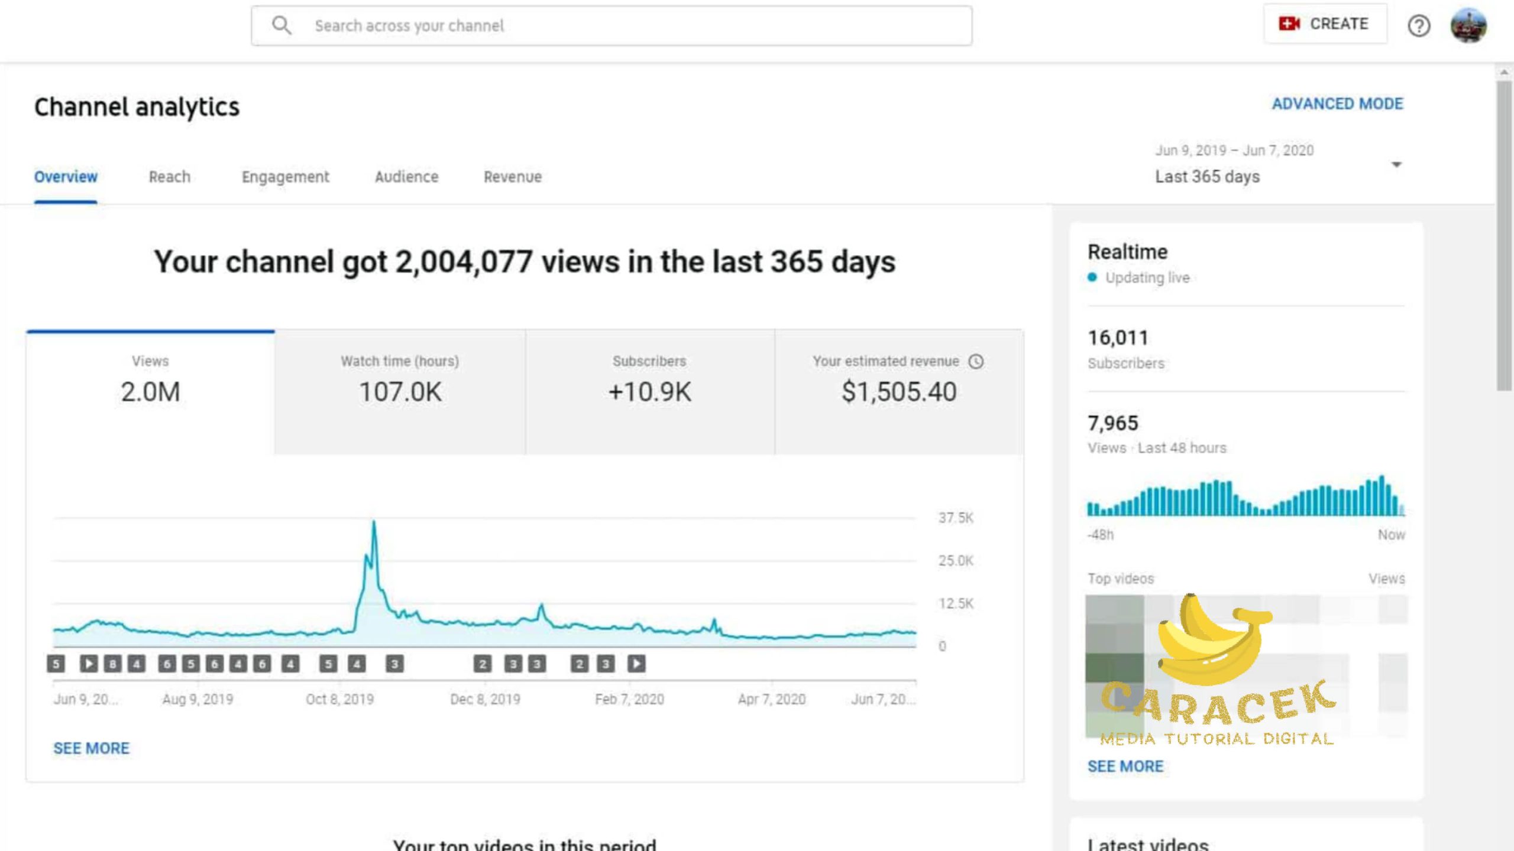Open the Revenue tab
The width and height of the screenshot is (1514, 851).
[512, 177]
